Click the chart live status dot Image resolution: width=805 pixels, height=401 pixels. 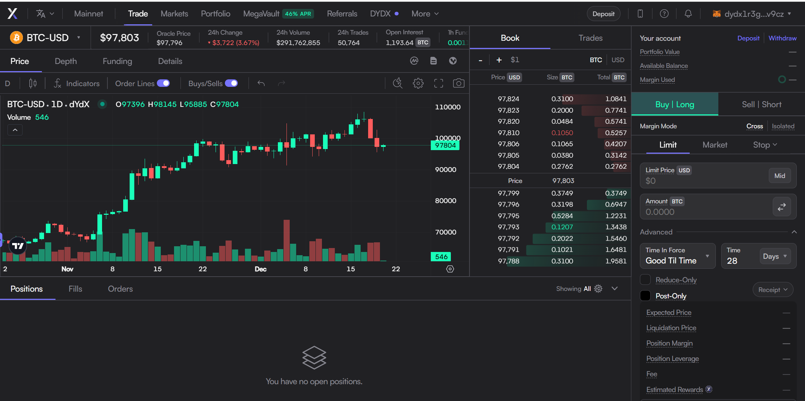click(102, 104)
